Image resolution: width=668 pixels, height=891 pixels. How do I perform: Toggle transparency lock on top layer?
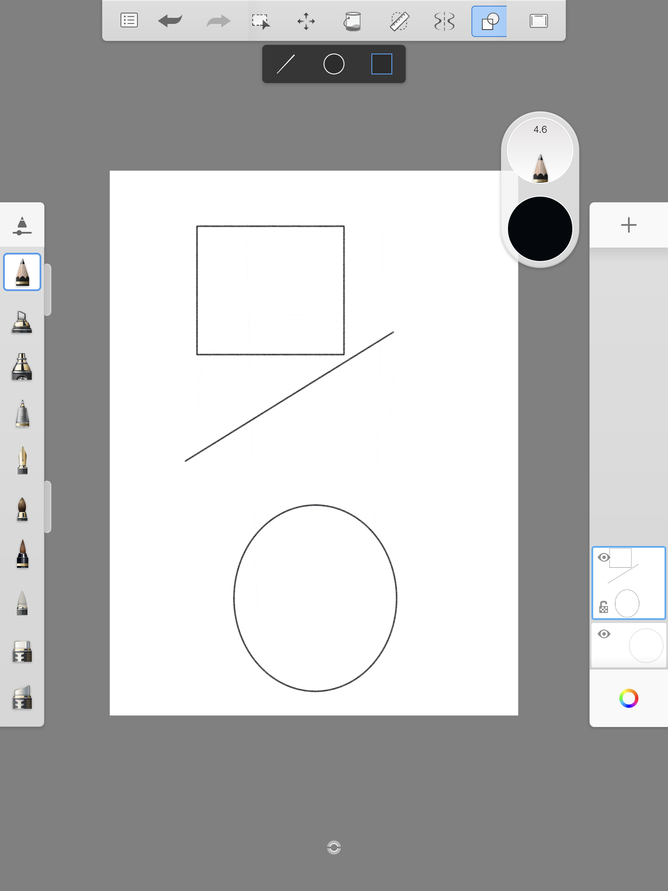coord(604,607)
